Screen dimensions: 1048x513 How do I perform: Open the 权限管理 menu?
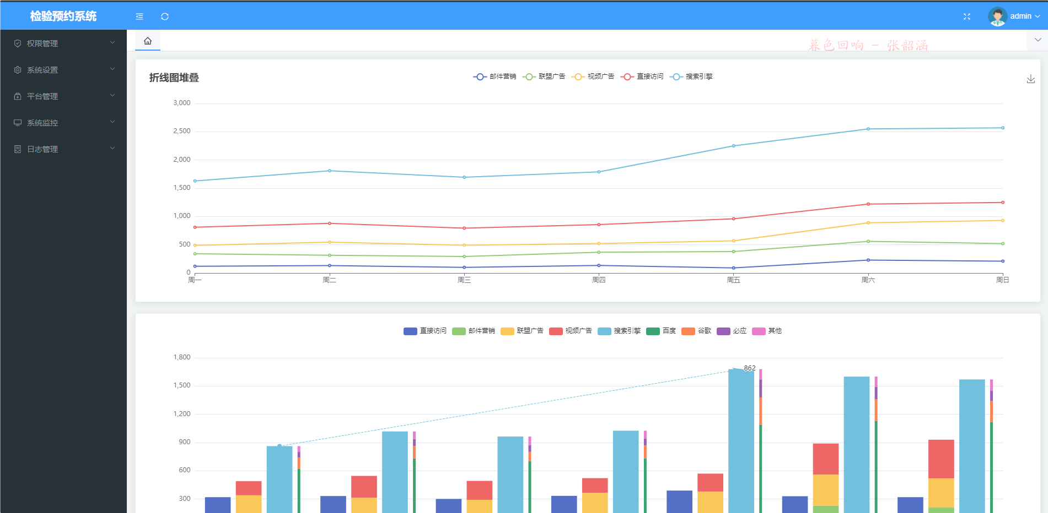63,43
